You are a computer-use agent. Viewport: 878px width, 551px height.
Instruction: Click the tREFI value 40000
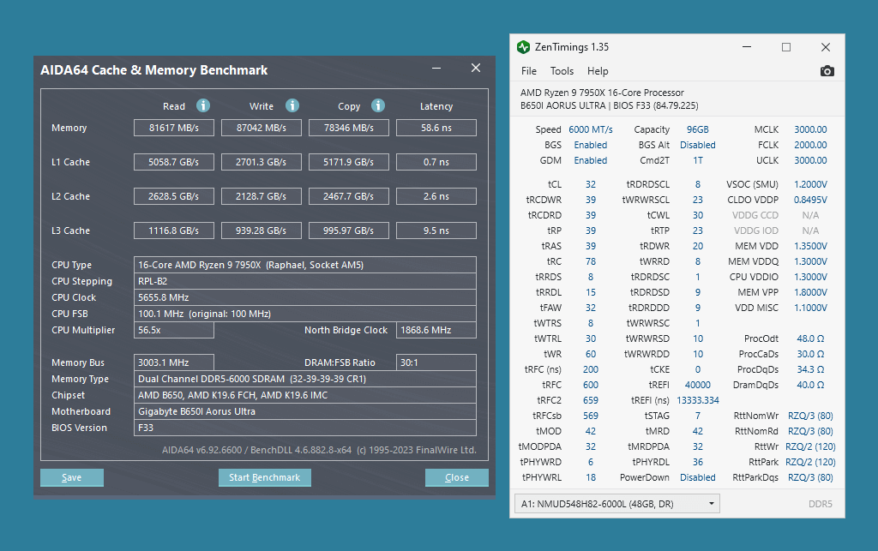pyautogui.click(x=698, y=385)
